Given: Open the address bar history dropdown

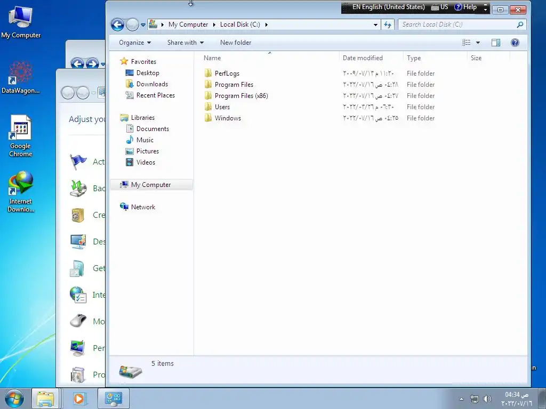Looking at the screenshot, I should point(375,24).
